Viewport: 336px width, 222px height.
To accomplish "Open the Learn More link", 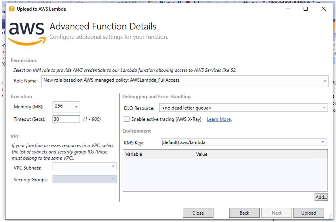I will tap(219, 119).
